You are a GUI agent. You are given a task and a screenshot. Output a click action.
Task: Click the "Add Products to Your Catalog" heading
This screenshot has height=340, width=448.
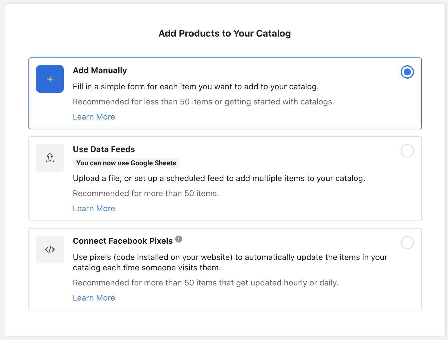click(x=225, y=33)
